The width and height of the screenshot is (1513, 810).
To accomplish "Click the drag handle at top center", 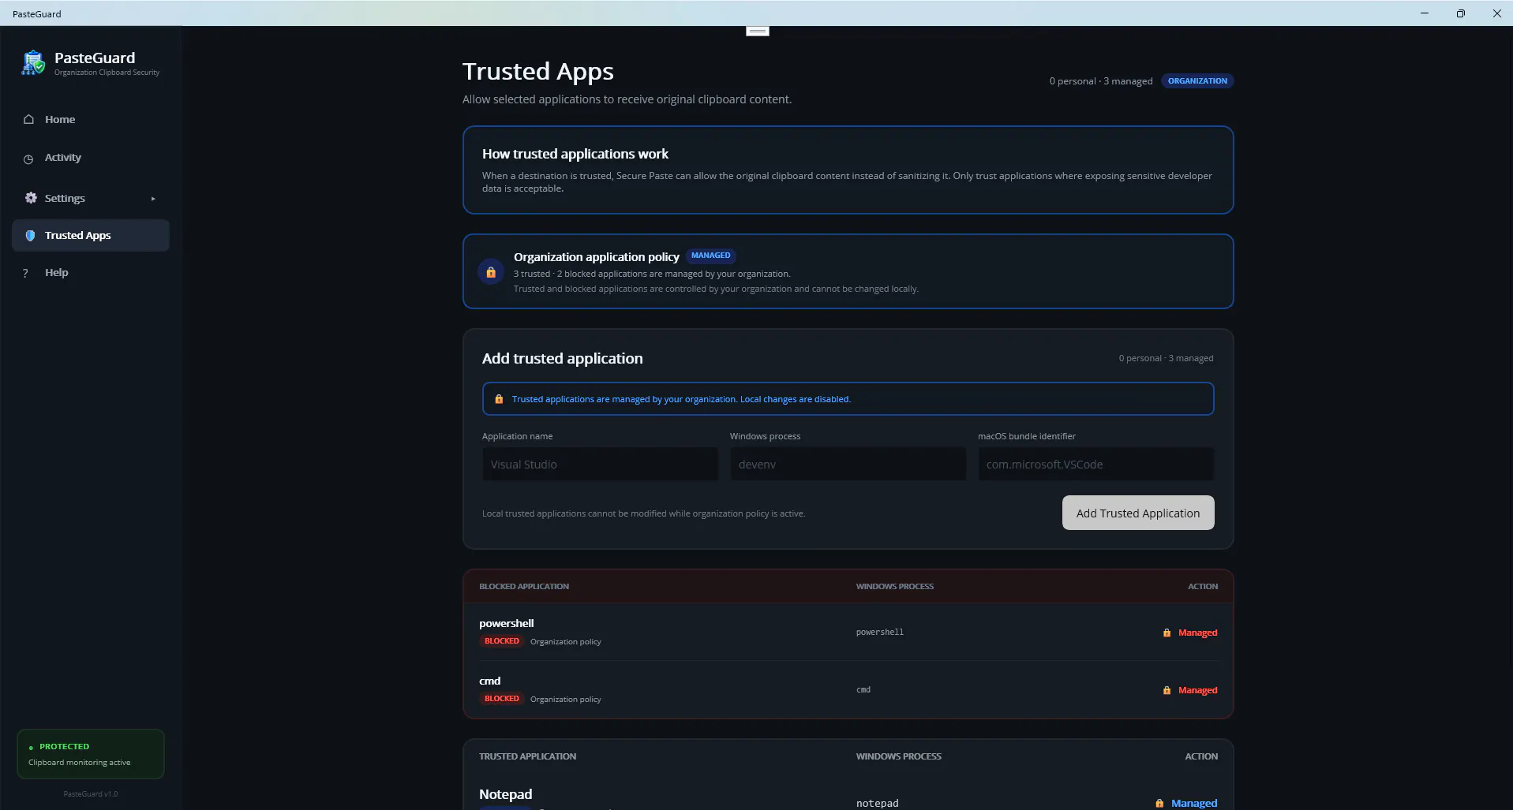I will pyautogui.click(x=758, y=31).
